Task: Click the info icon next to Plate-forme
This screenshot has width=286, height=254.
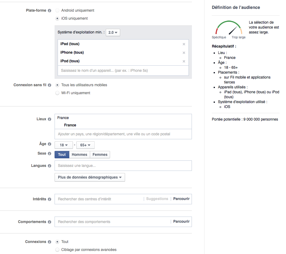Action: pos(50,10)
